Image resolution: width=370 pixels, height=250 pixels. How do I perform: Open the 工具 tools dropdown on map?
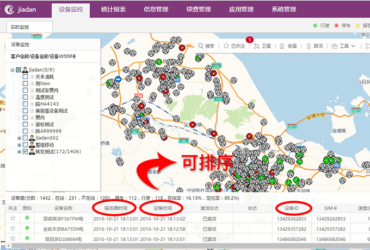coord(344,46)
